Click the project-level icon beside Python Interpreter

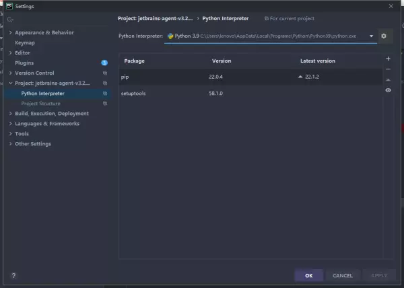(x=105, y=94)
